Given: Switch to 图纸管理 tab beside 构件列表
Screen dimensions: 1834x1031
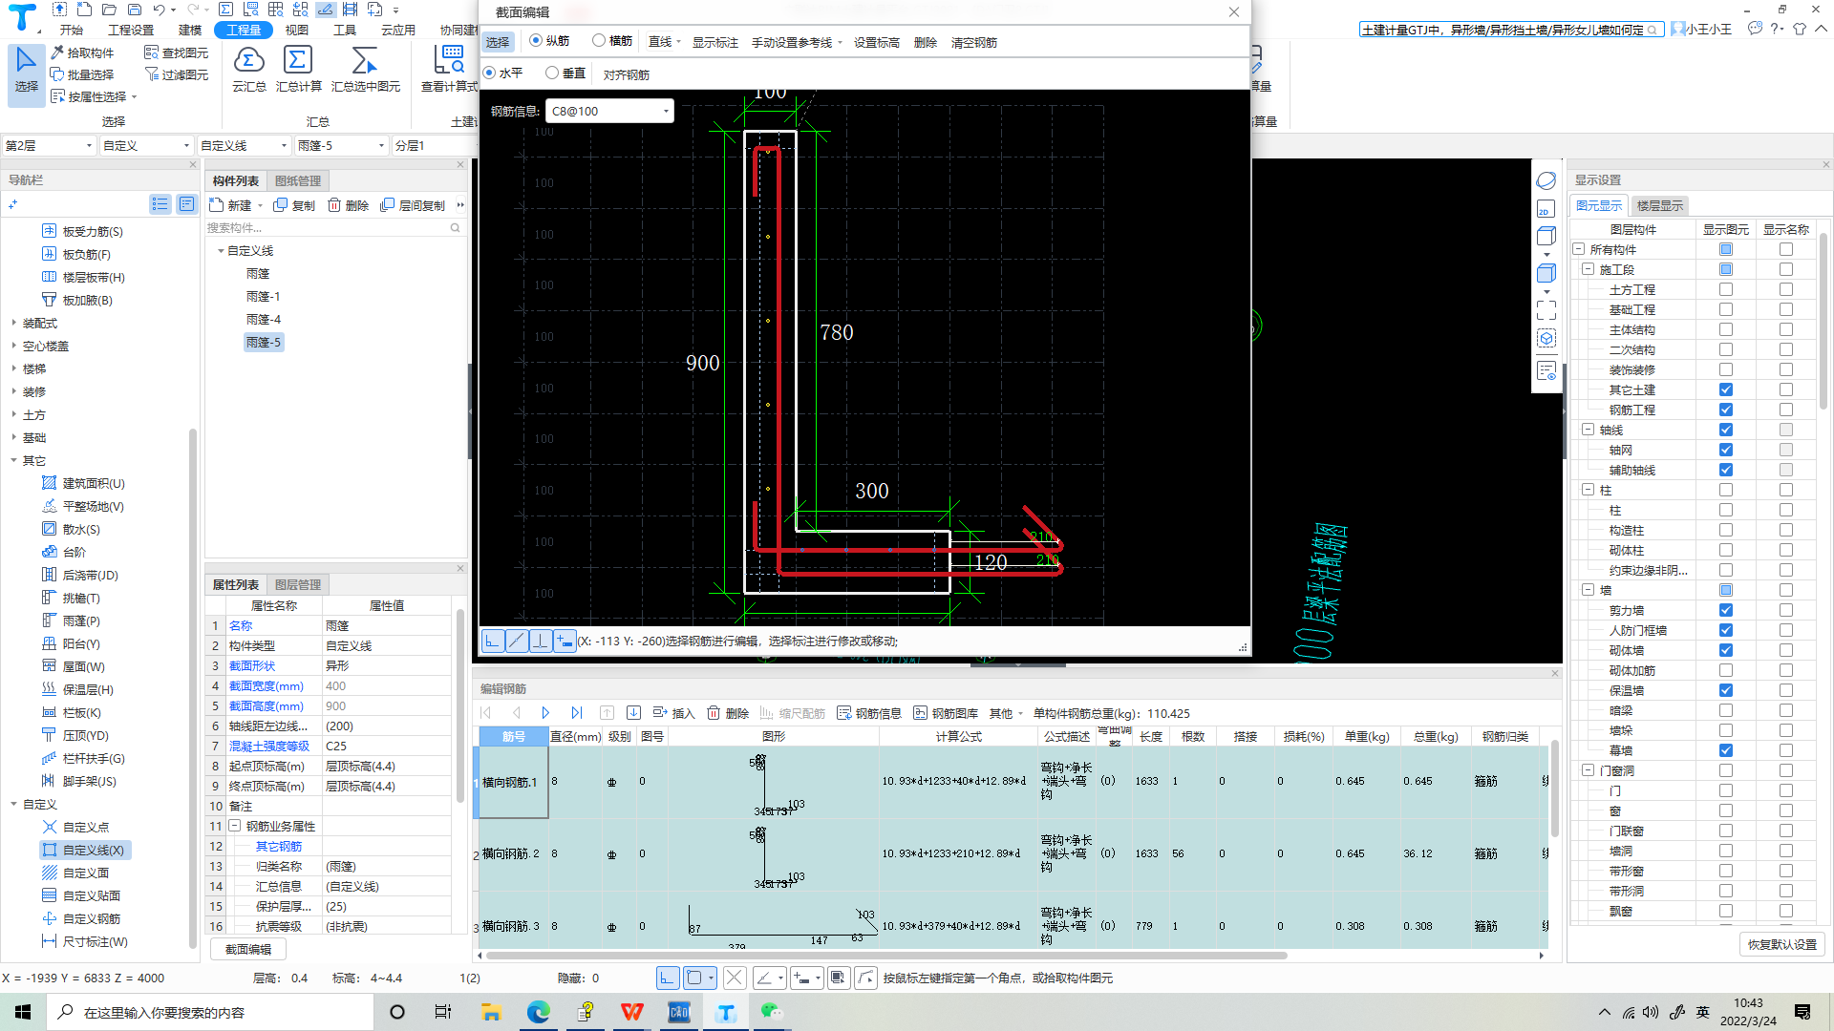Looking at the screenshot, I should point(298,180).
